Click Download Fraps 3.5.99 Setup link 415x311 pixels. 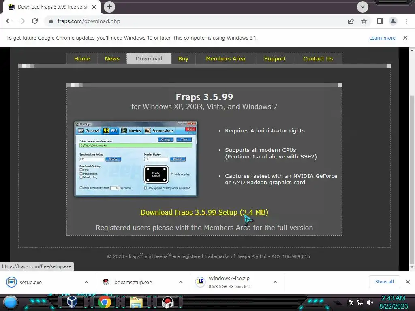(204, 212)
